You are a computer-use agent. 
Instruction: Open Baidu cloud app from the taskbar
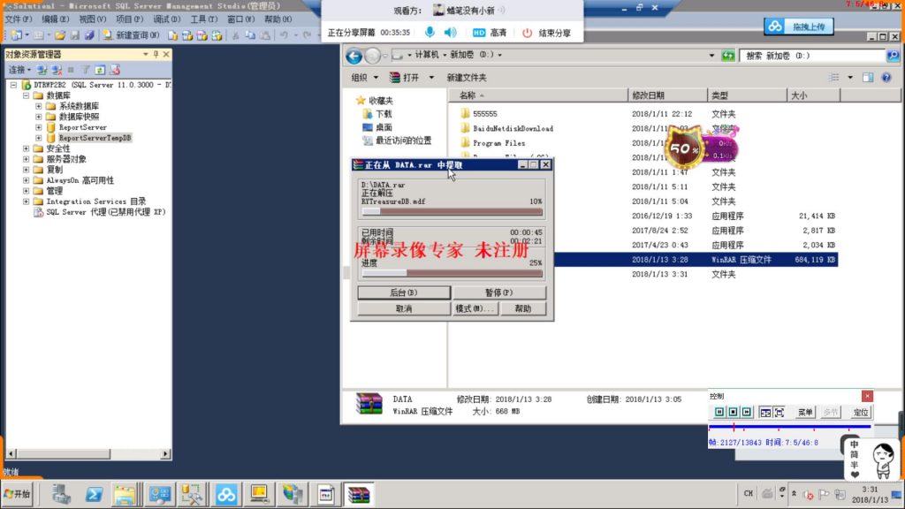225,495
